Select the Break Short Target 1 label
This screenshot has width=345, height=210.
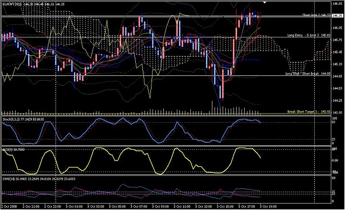309,112
